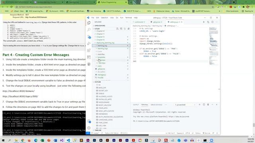
Task: Click Refresh Explorer icon
Action: [125, 29]
